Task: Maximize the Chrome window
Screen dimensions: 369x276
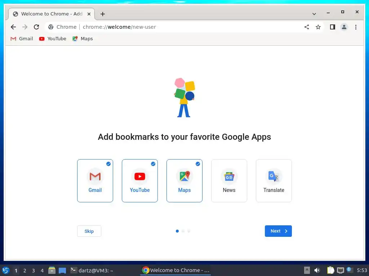Action: [x=343, y=12]
